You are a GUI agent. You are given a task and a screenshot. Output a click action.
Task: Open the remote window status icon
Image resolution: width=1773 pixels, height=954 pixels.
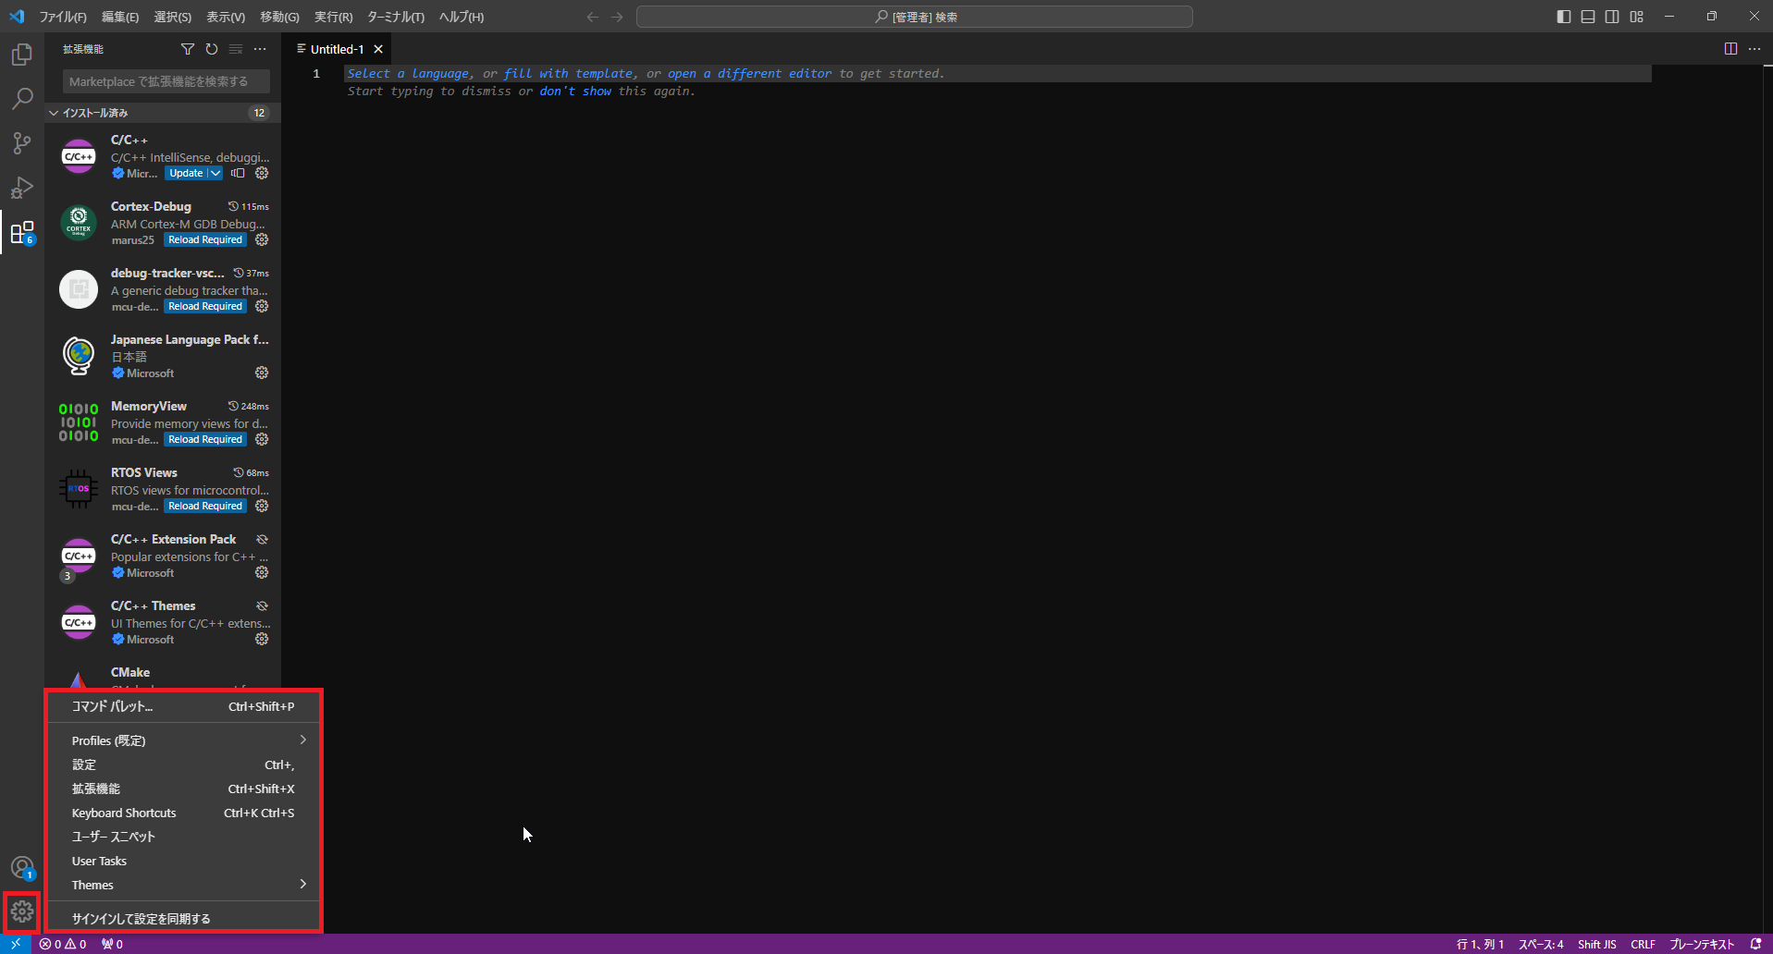(x=16, y=944)
